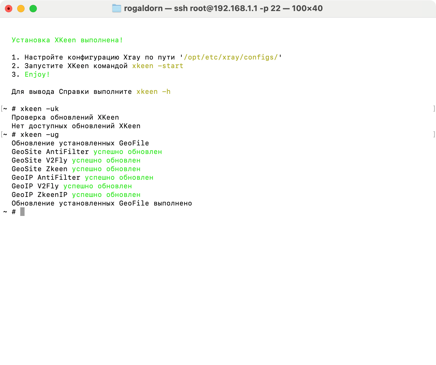Click the green 'Установка XKeen выполнена!' message
This screenshot has width=436, height=365.
pos(67,40)
